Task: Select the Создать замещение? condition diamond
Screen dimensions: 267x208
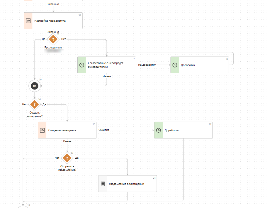Action: tap(35, 104)
